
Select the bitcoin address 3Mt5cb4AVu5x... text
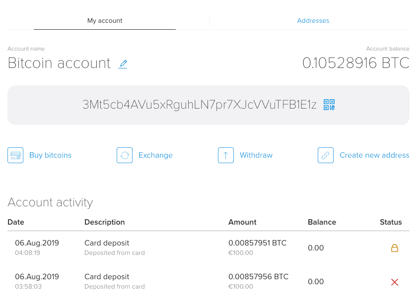coord(200,105)
